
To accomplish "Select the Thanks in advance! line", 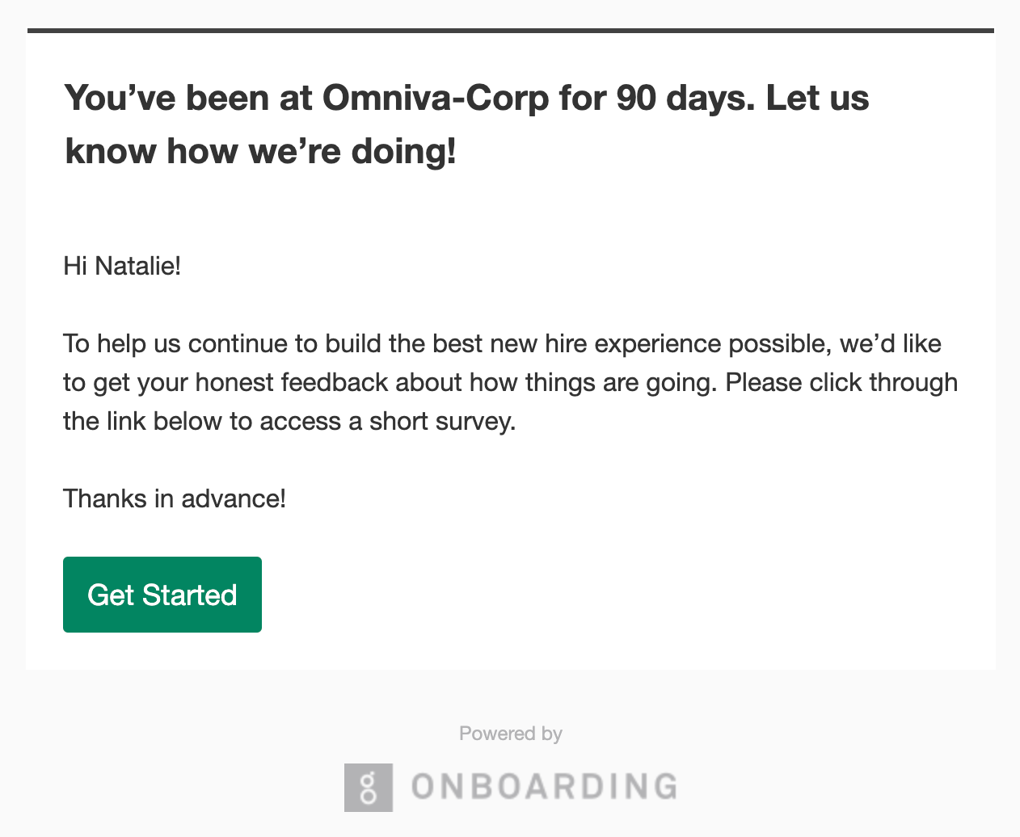I will click(175, 498).
